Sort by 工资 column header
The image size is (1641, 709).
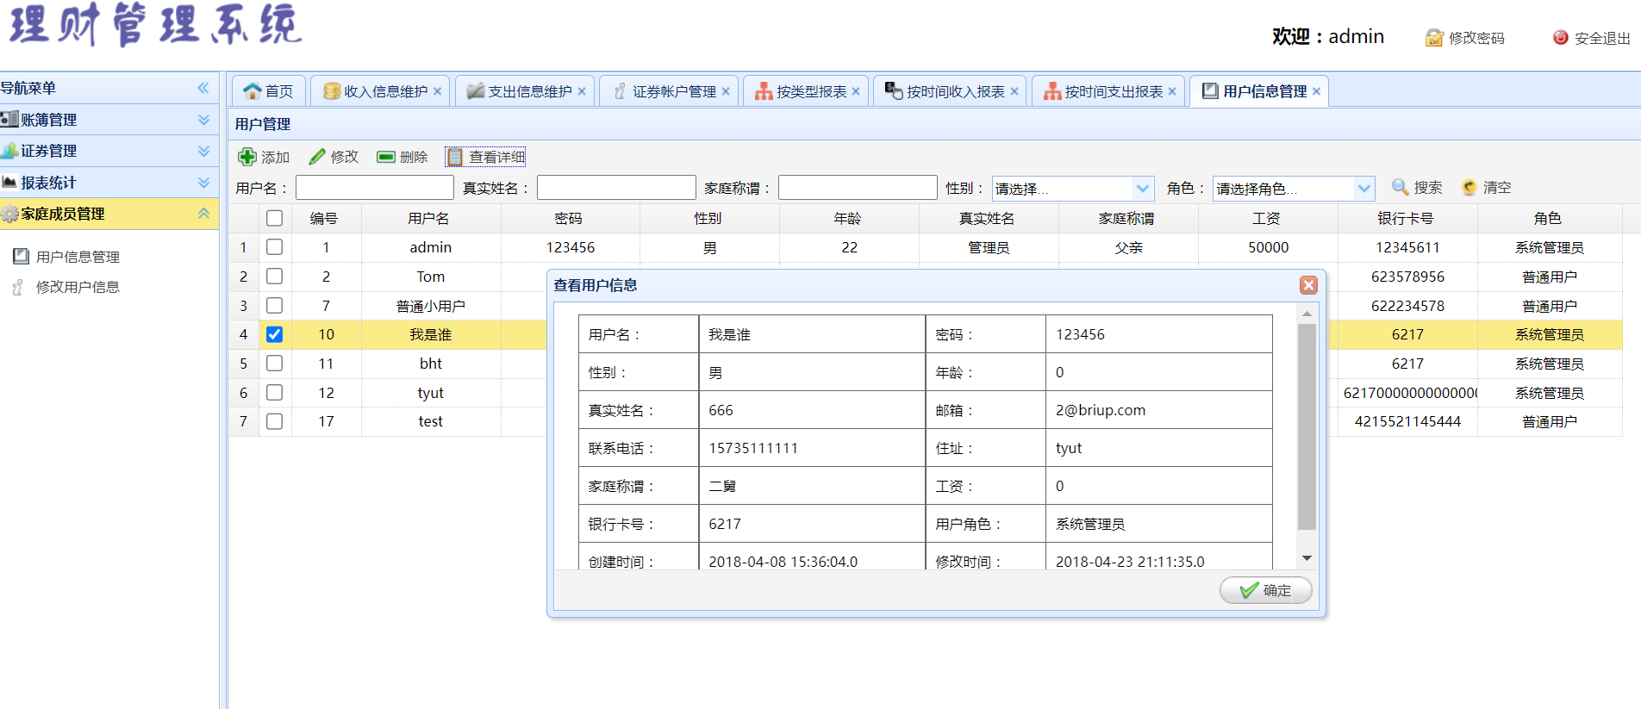coord(1267,219)
